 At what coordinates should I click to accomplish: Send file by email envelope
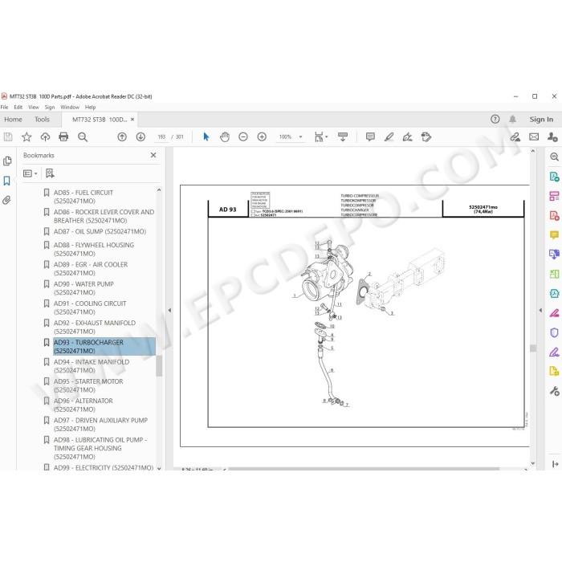[534, 137]
